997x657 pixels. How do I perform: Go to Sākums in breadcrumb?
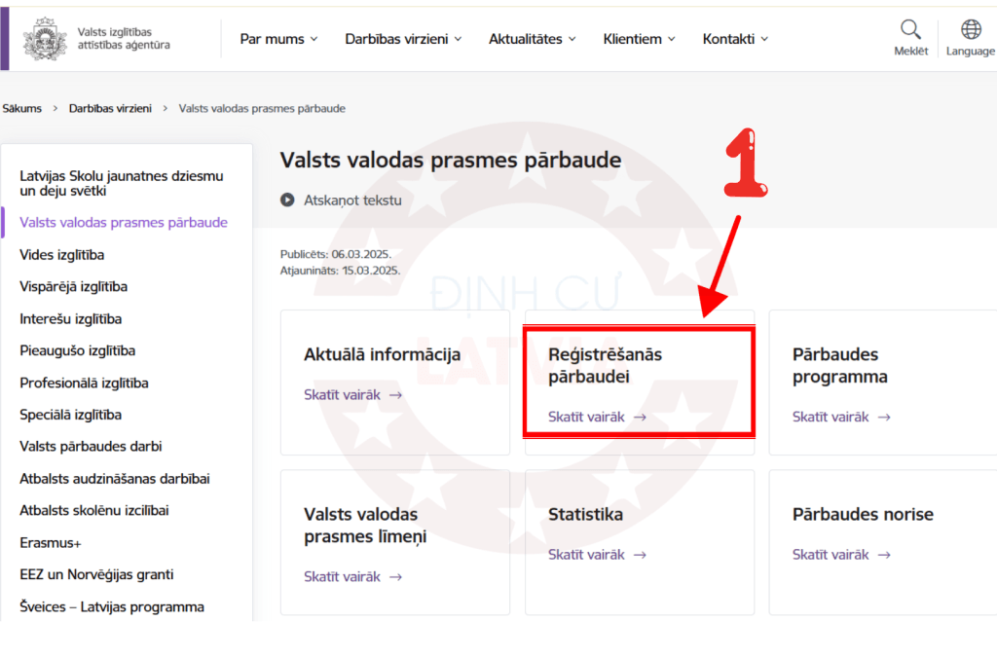[22, 108]
